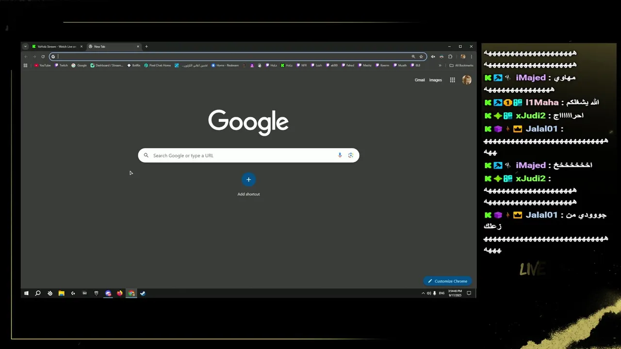Close the YoHolz Stream tab
621x349 pixels.
pyautogui.click(x=82, y=47)
